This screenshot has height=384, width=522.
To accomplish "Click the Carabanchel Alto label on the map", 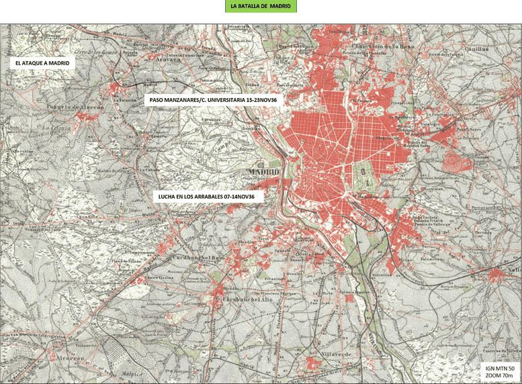I will (x=247, y=299).
